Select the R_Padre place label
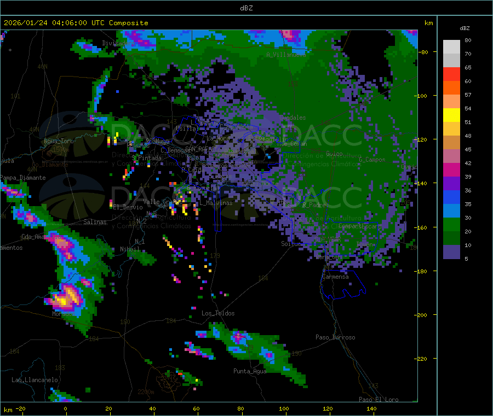 [314, 205]
